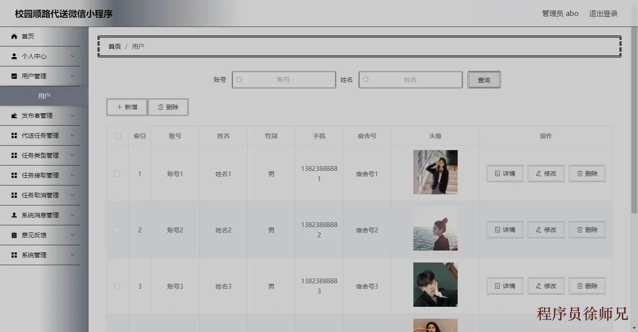638x332 pixels.
Task: Click the grid icon beside 系统管理
Action: pyautogui.click(x=14, y=255)
